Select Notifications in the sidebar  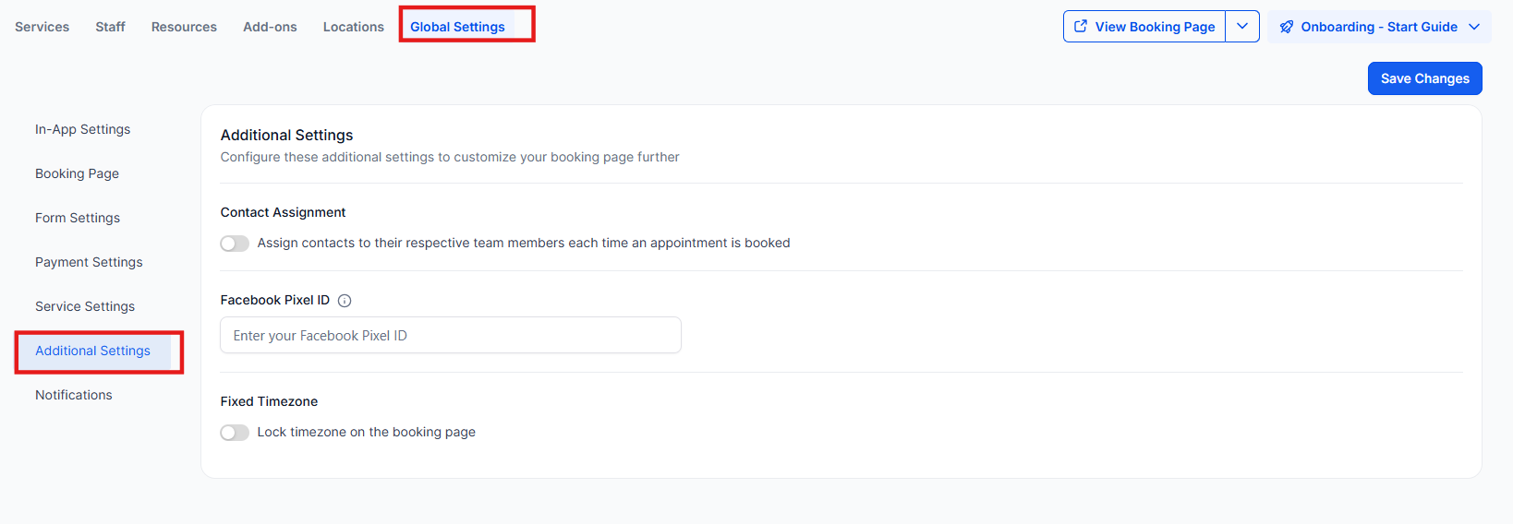tap(74, 395)
